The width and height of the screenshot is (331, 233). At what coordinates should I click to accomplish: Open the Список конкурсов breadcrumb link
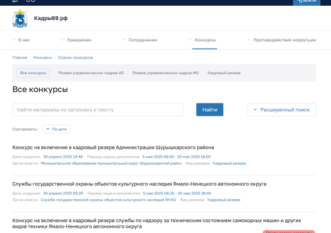(x=75, y=58)
